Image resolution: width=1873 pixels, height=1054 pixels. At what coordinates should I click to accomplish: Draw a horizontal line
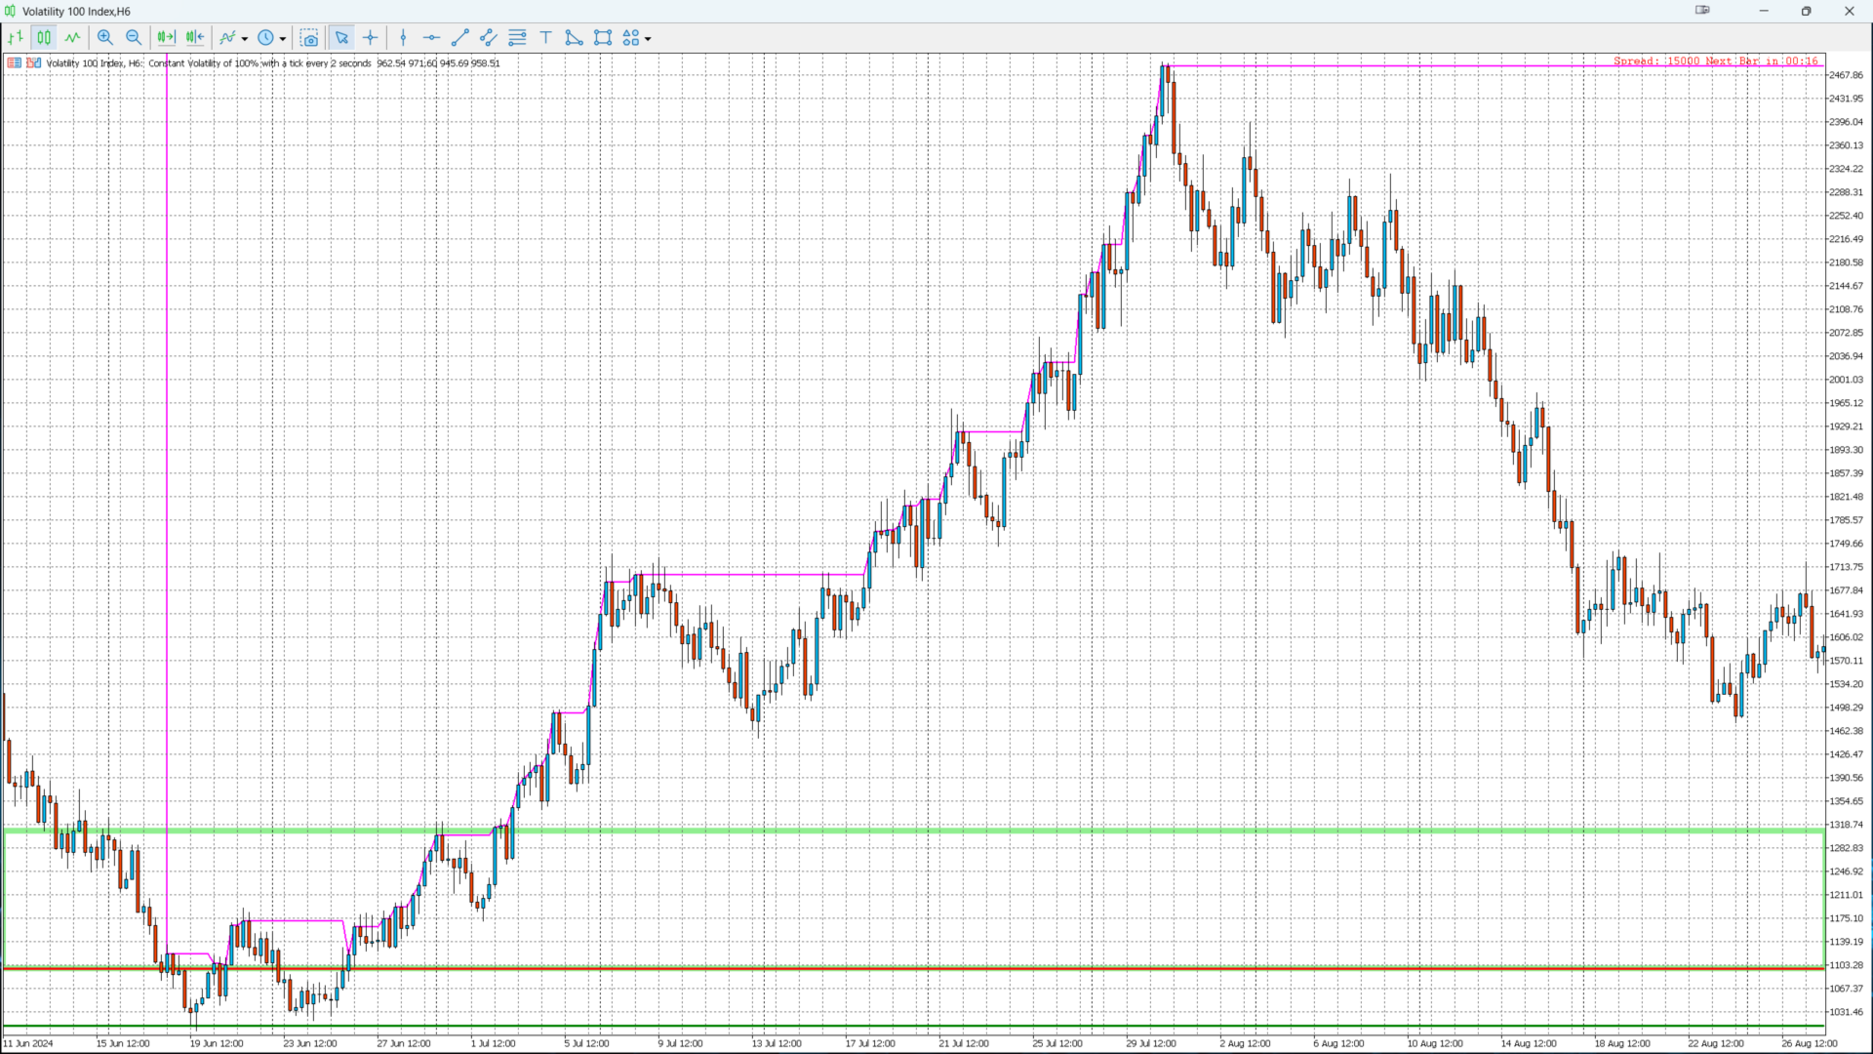pos(431,38)
